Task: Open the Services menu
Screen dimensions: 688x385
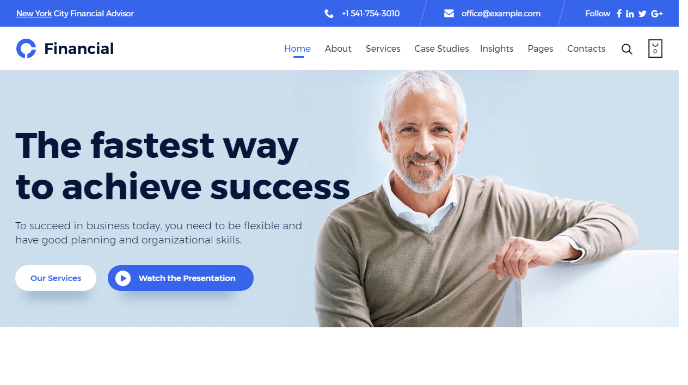Action: point(383,48)
